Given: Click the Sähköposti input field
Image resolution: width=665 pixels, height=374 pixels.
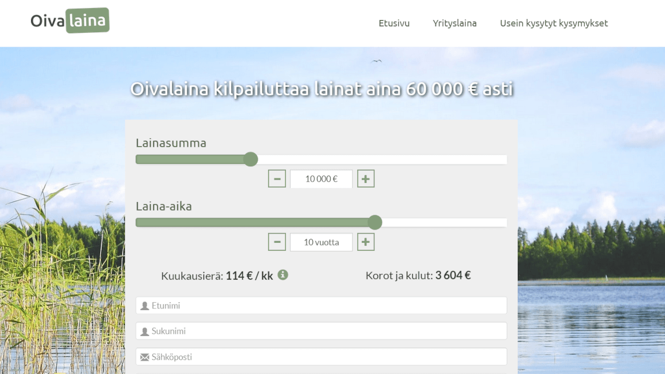Looking at the screenshot, I should 321,357.
